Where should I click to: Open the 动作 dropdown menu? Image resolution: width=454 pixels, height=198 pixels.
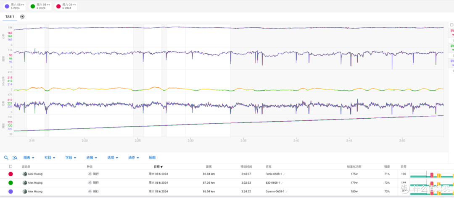pos(134,158)
